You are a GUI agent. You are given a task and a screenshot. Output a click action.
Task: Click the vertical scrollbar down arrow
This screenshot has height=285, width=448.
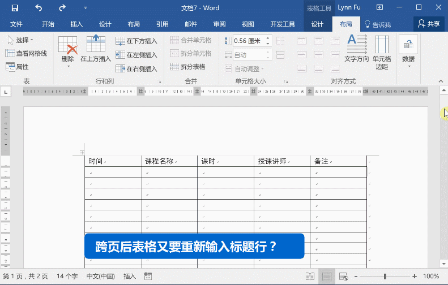tap(443, 264)
